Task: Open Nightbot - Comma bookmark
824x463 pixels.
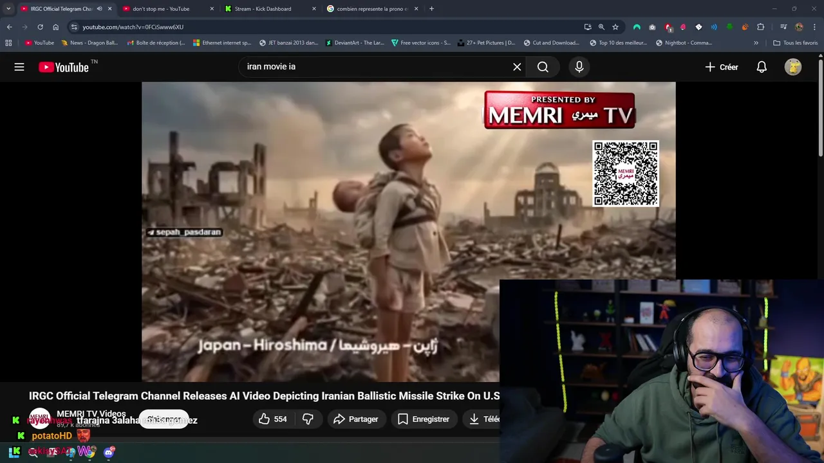Action: coord(684,43)
